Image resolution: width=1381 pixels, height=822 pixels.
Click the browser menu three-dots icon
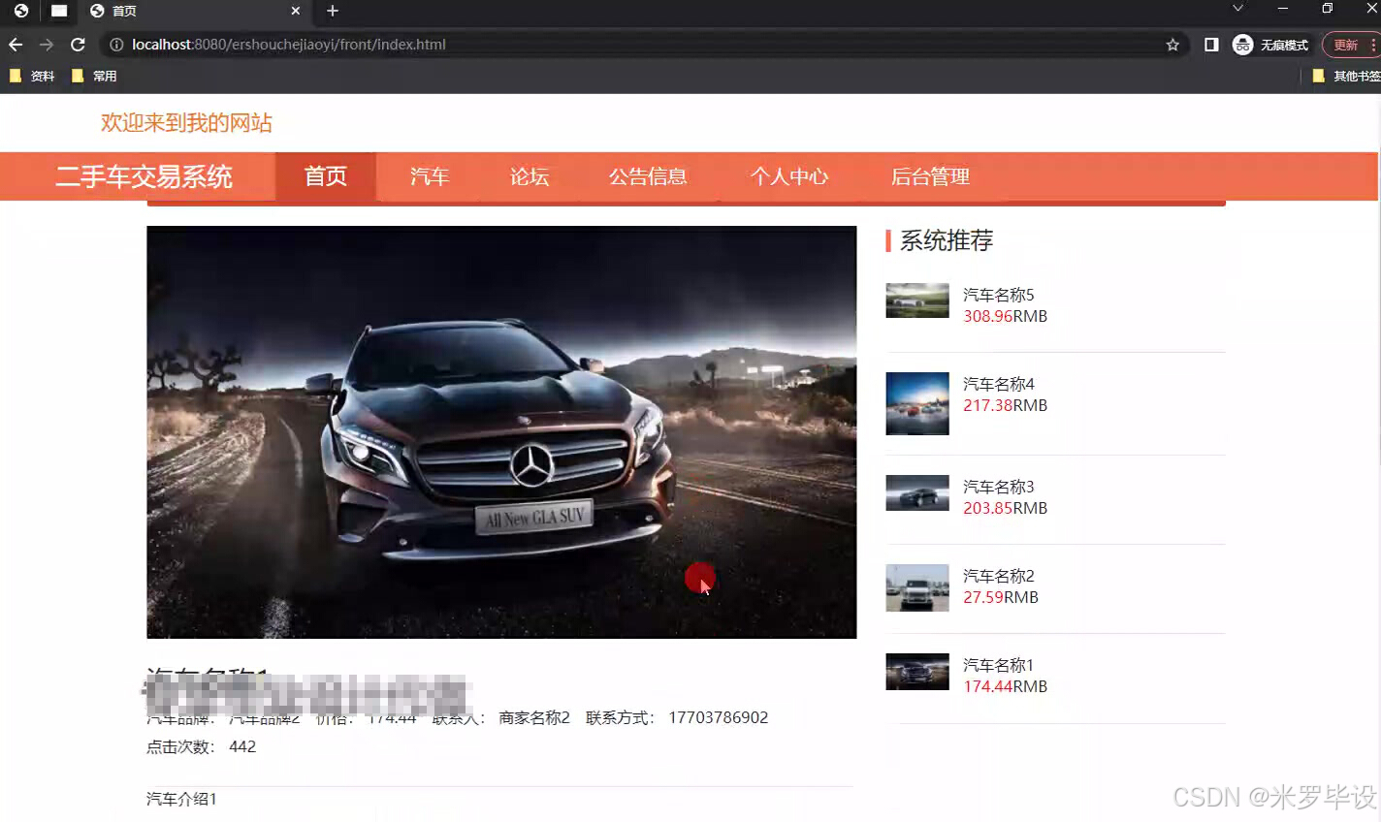(1373, 45)
